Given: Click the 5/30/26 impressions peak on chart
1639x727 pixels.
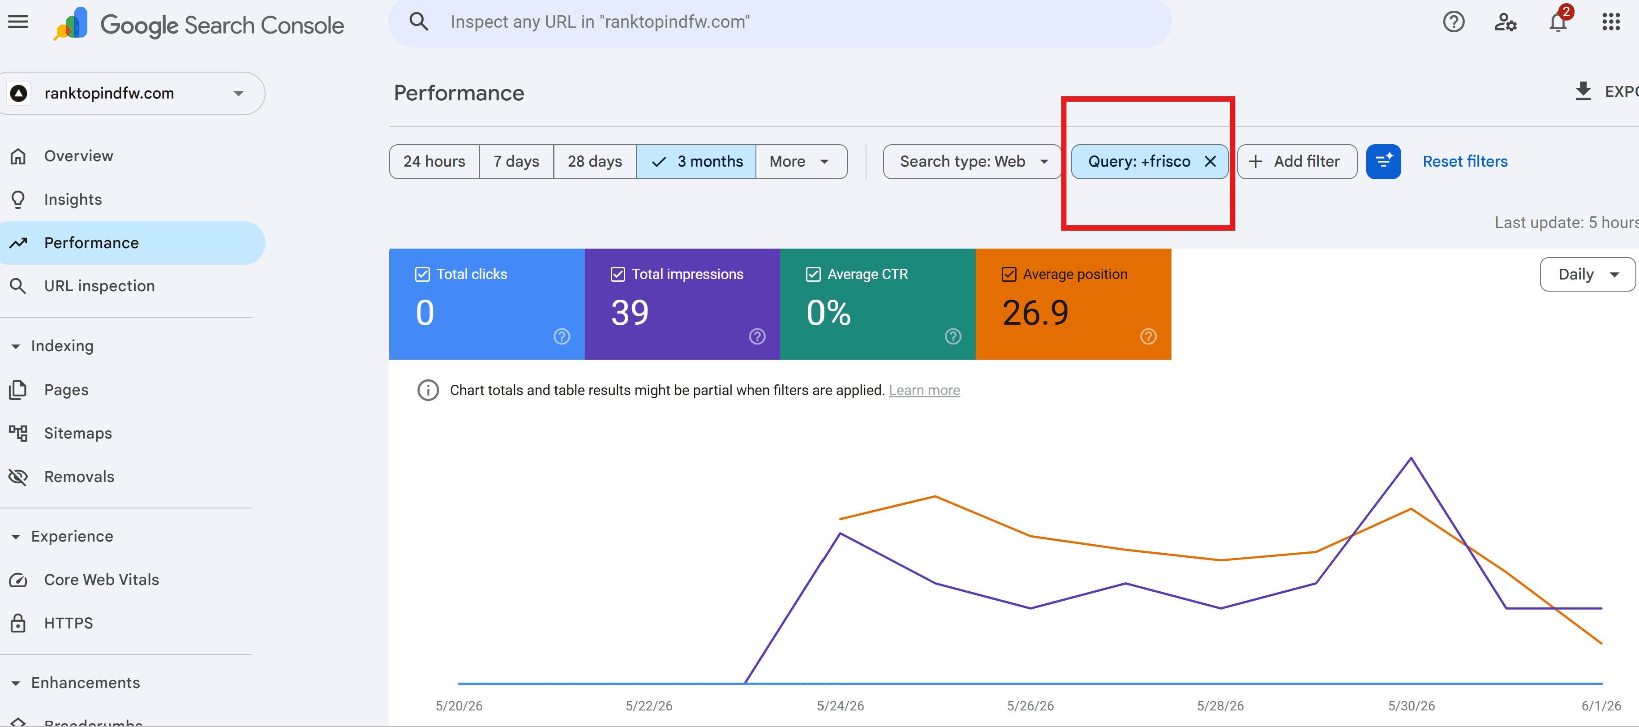Looking at the screenshot, I should [1411, 458].
